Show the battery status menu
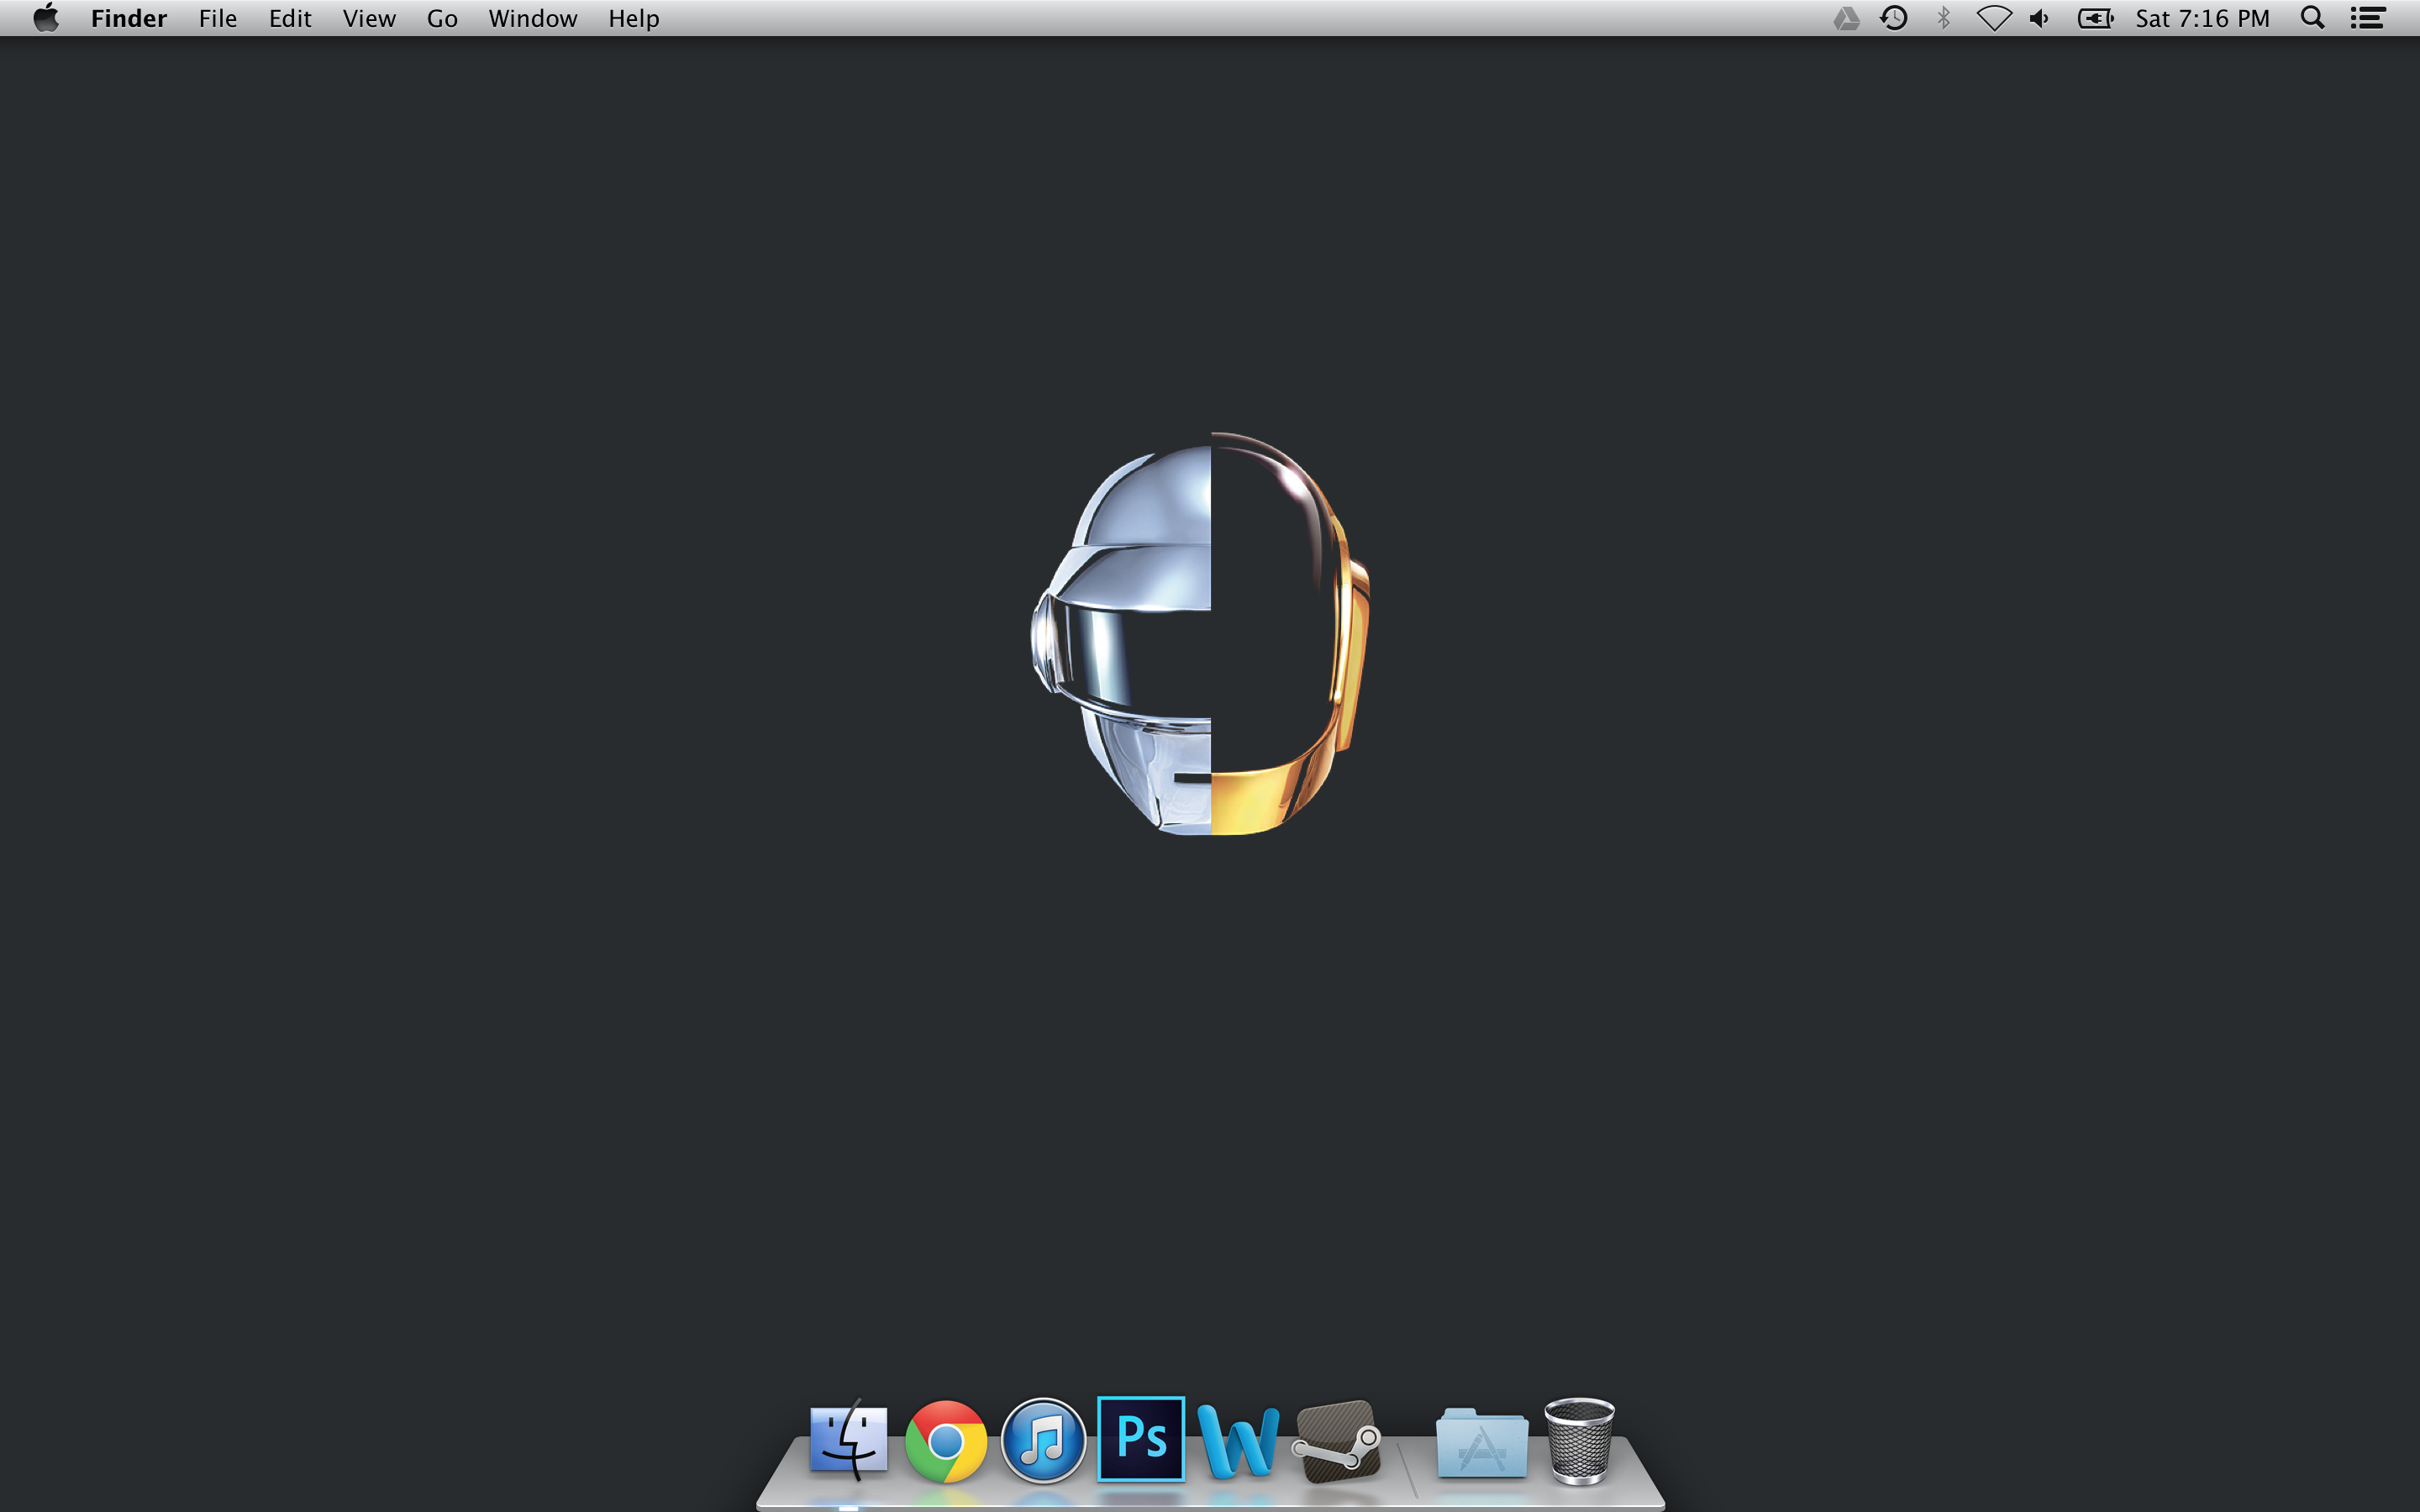 [x=2094, y=19]
